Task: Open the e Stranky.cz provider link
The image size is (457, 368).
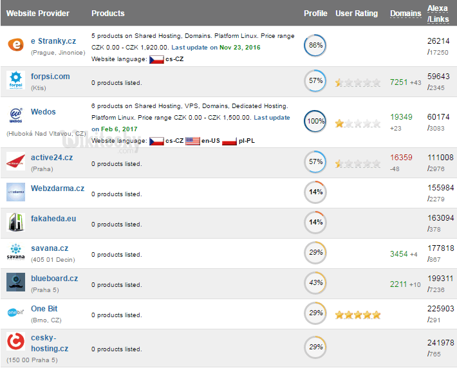Action: [x=53, y=41]
